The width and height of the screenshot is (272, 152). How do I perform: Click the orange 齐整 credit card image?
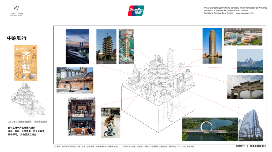tap(26, 63)
